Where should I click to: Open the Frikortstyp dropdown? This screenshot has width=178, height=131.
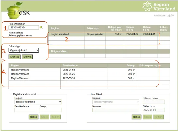[24, 50]
